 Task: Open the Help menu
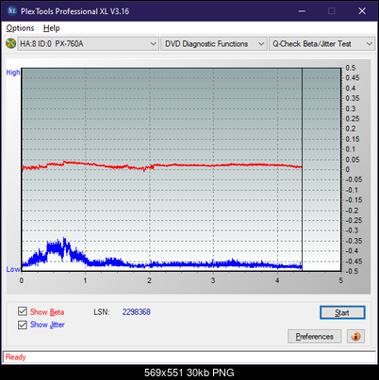[52, 28]
